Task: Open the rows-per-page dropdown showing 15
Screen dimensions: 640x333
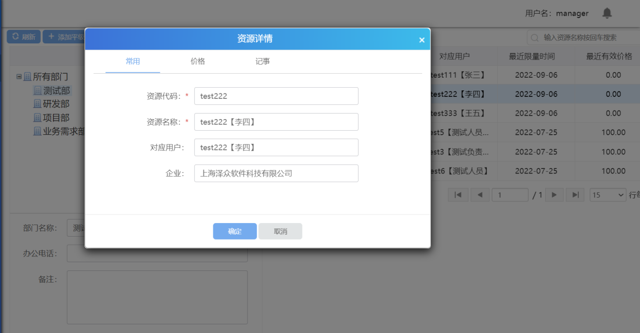Action: (608, 195)
